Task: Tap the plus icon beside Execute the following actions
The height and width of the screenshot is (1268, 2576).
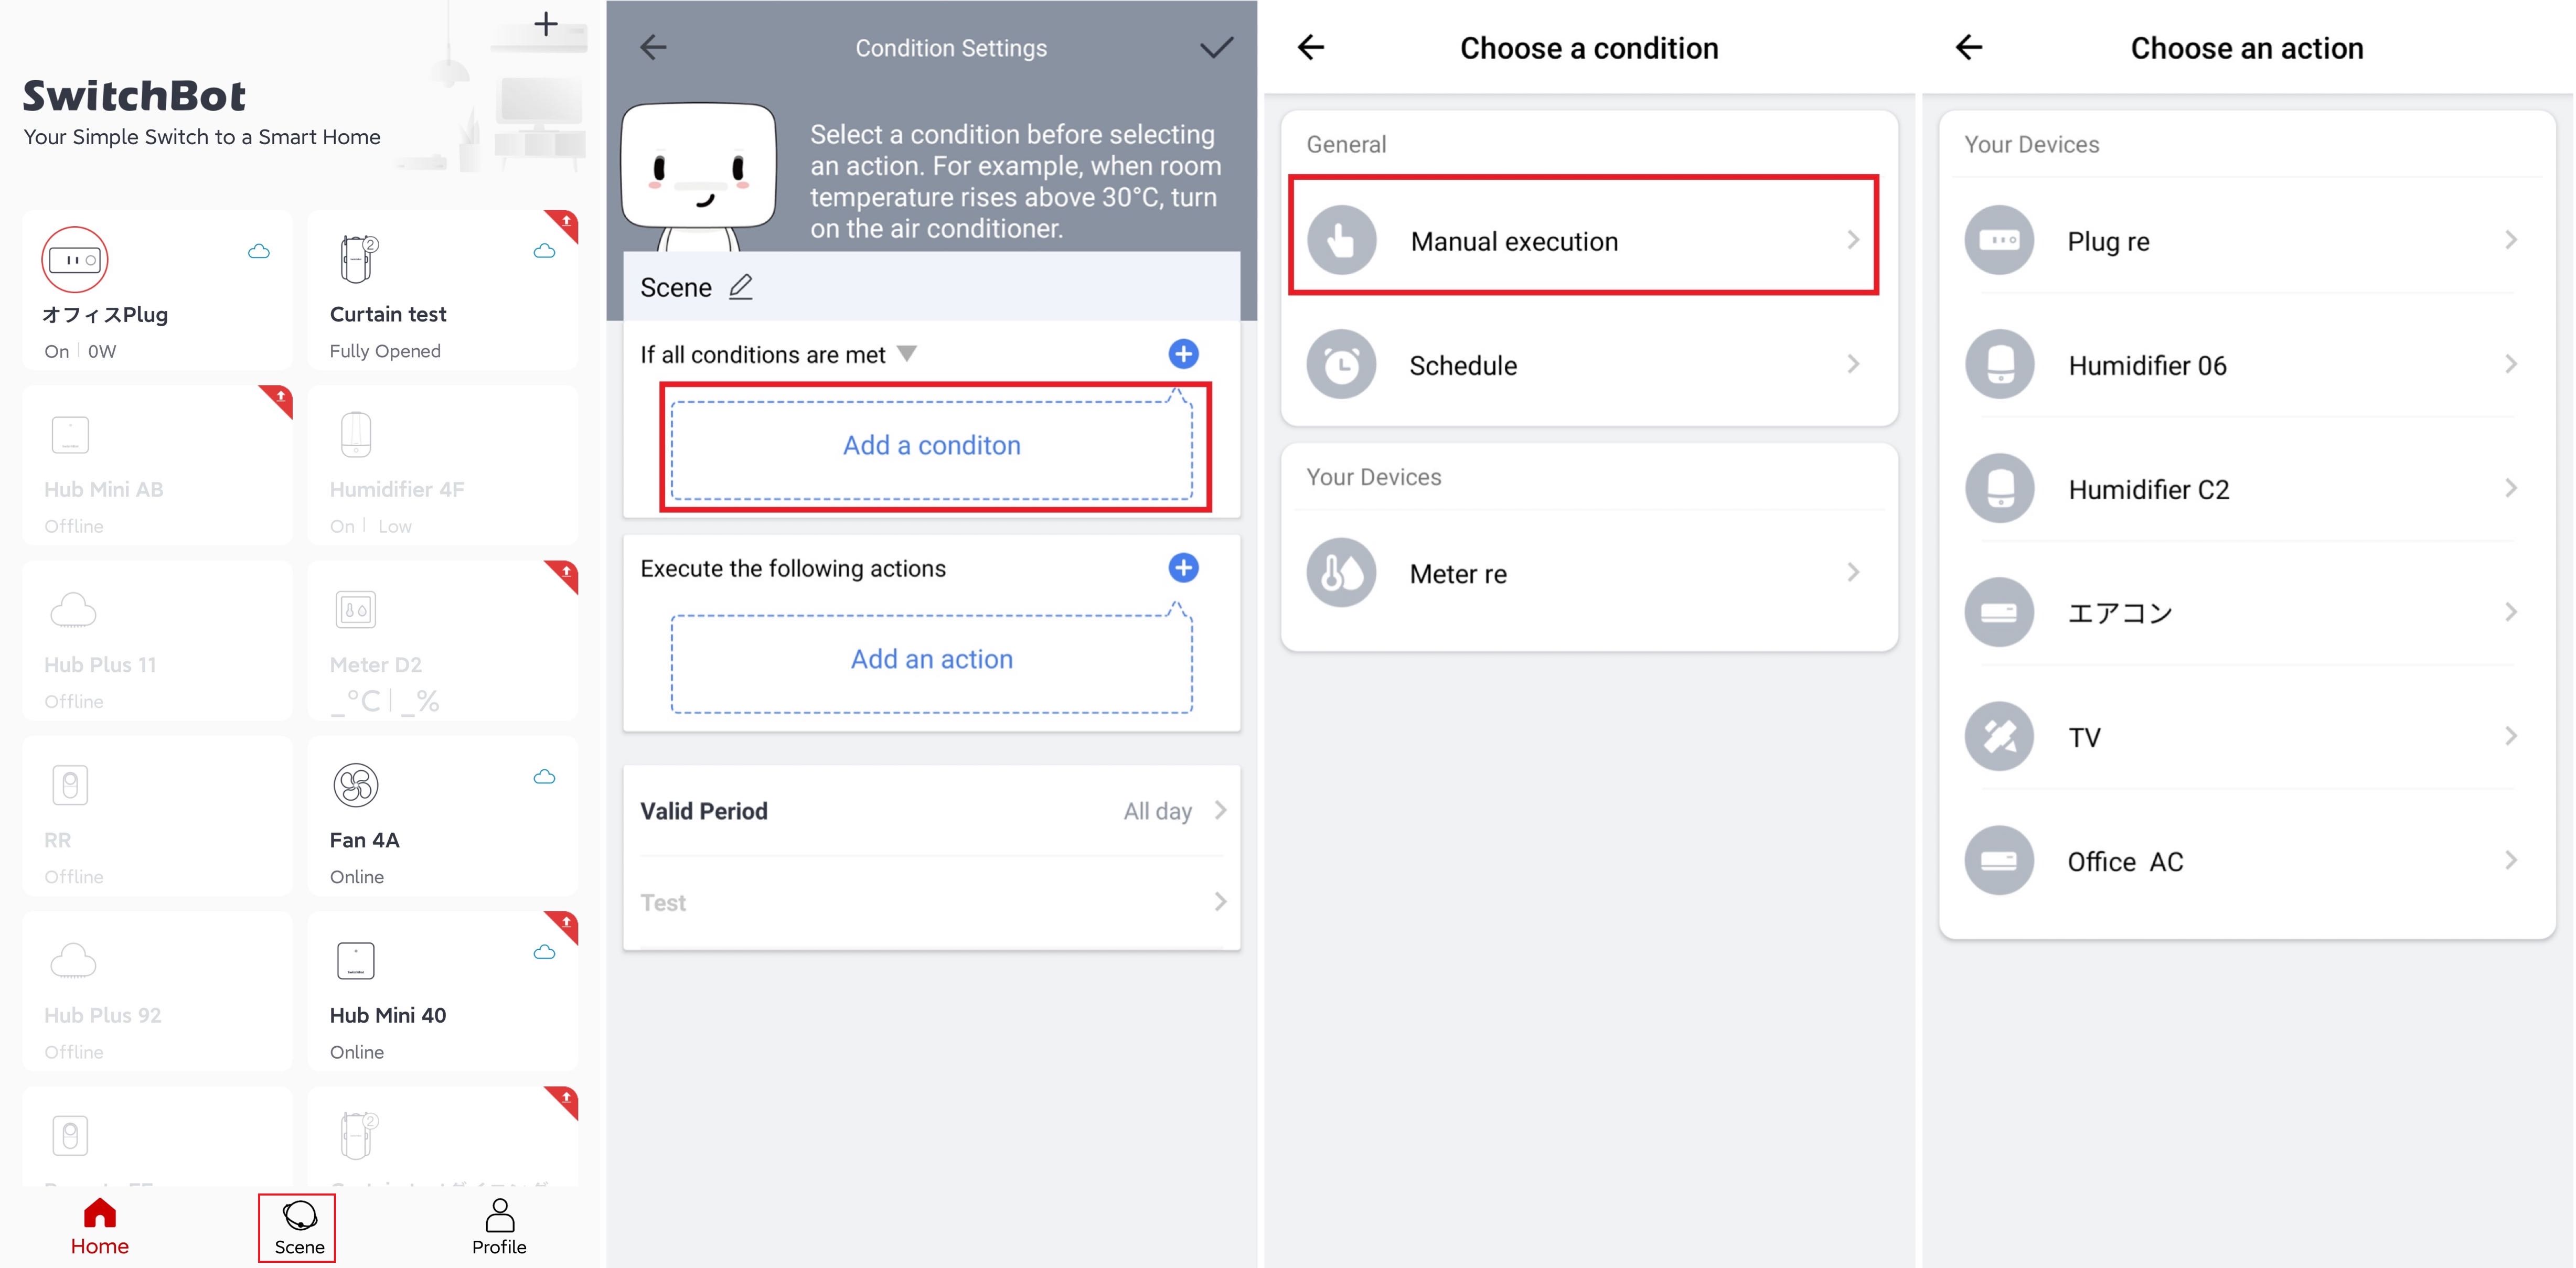Action: pos(1183,567)
